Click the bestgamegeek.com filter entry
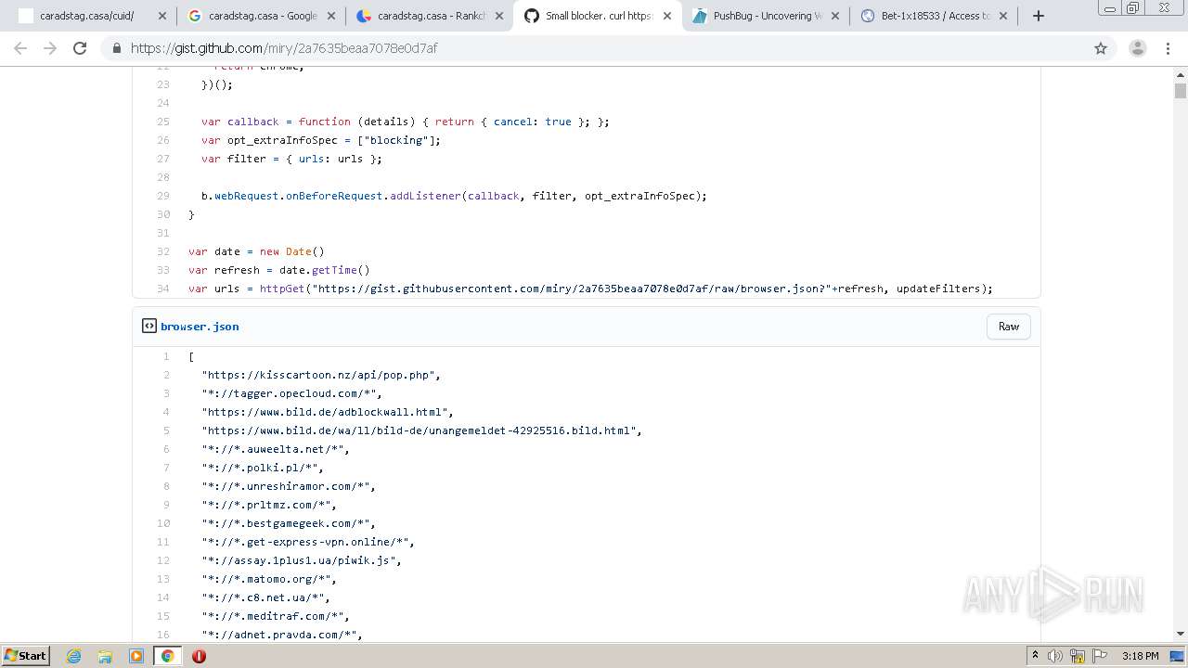 288,523
